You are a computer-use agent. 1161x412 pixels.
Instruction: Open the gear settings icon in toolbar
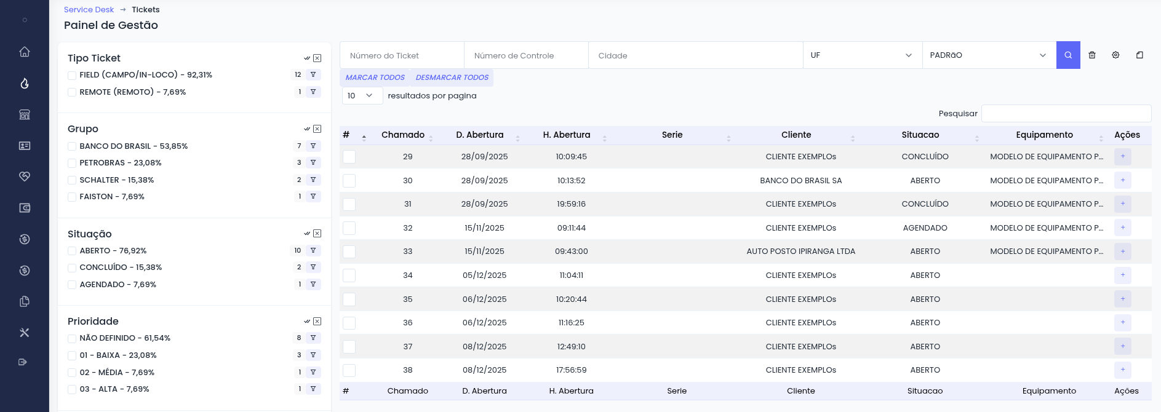tap(1115, 55)
